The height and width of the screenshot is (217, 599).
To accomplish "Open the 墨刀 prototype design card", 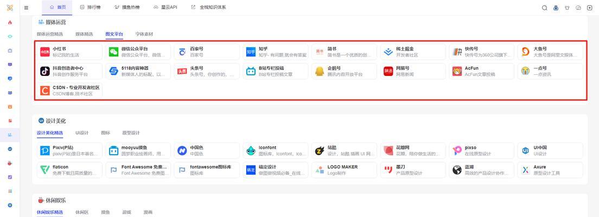I will click(x=413, y=170).
